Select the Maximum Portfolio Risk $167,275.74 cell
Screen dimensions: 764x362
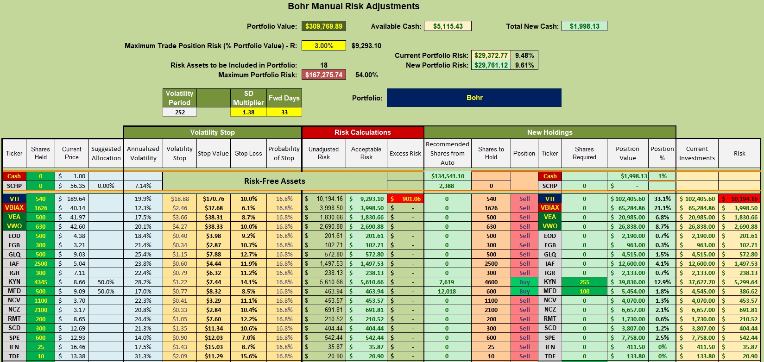(323, 75)
